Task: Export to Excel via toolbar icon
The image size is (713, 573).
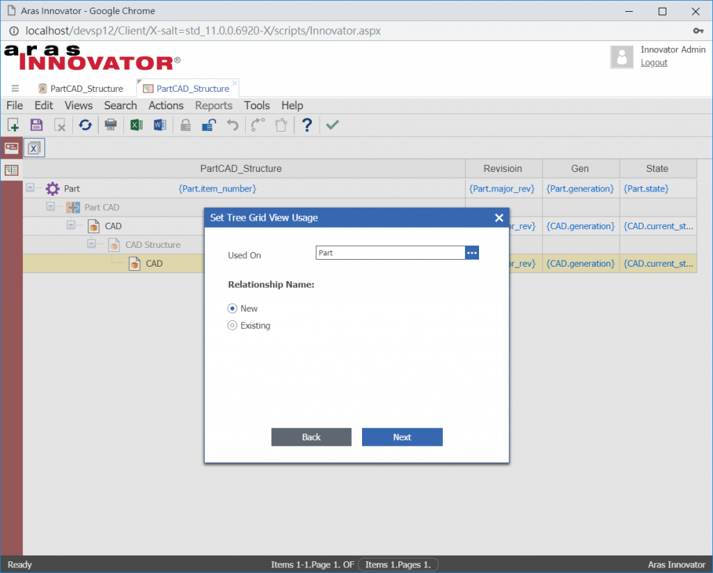Action: tap(136, 125)
